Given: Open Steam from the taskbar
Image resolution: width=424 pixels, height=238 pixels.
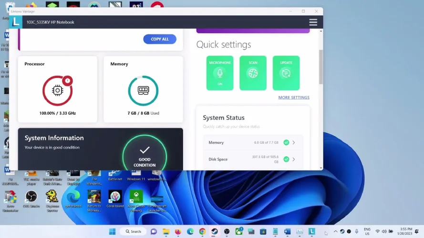Looking at the screenshot, I should pyautogui.click(x=215, y=232).
